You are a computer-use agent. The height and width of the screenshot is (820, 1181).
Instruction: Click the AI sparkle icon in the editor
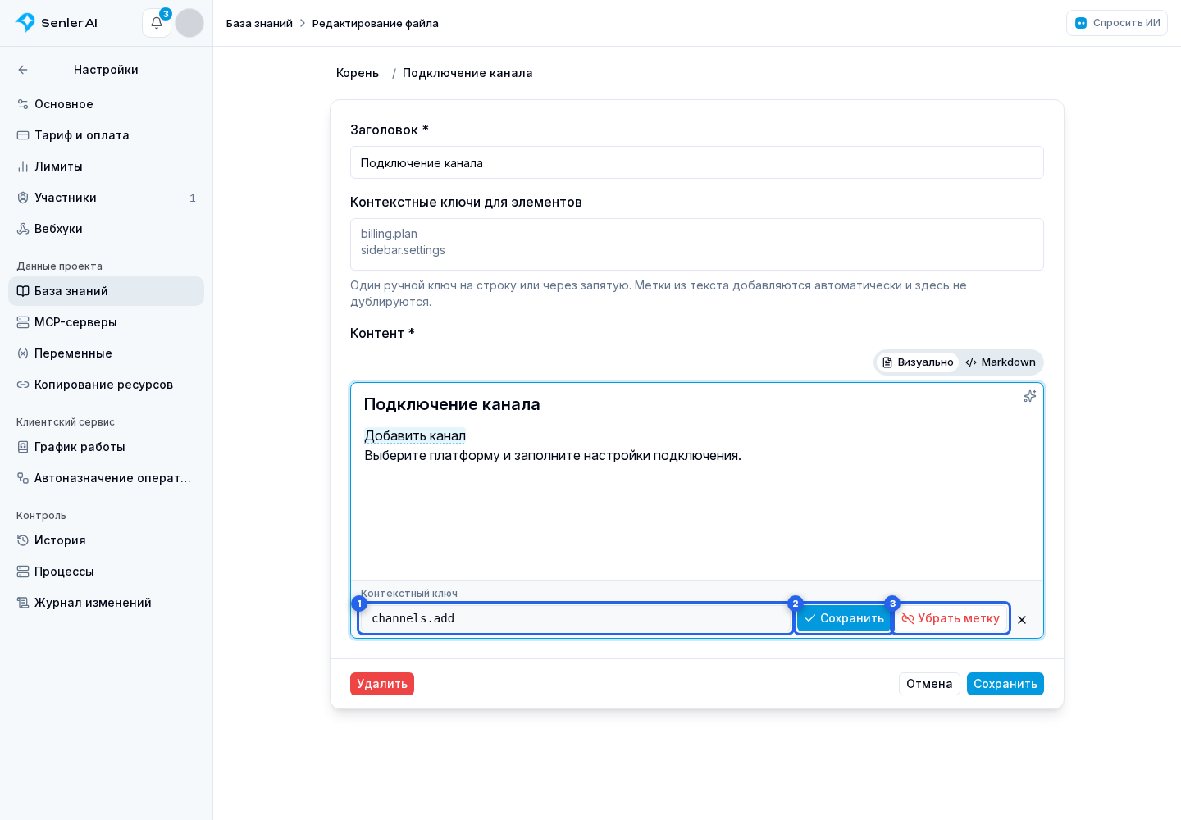click(x=1030, y=396)
